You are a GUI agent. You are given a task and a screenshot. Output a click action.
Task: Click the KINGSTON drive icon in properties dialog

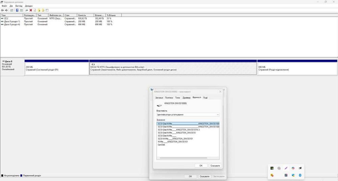coord(159,105)
